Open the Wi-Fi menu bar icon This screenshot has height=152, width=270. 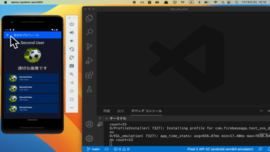coord(216,2)
